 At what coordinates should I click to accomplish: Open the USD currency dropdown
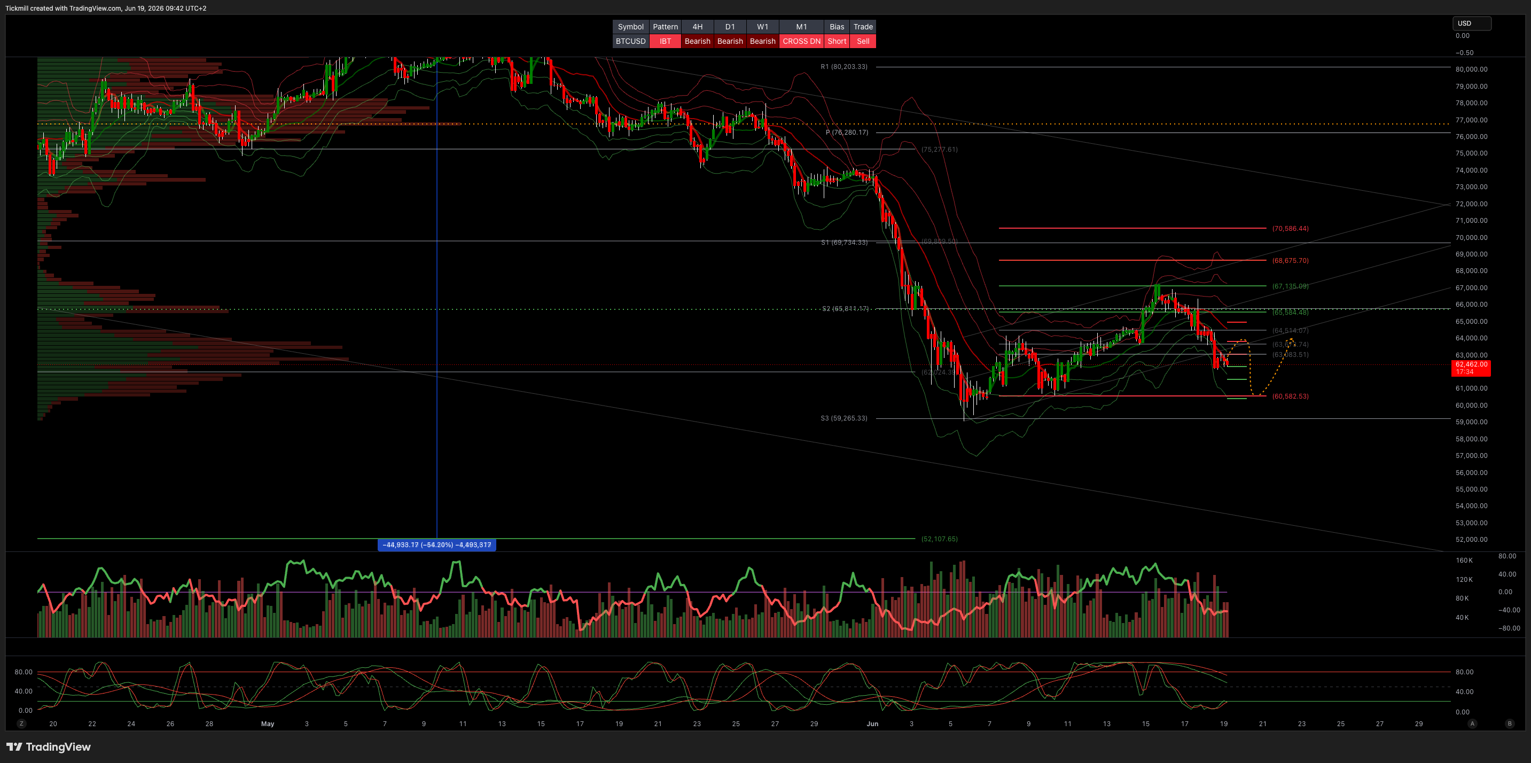1472,23
